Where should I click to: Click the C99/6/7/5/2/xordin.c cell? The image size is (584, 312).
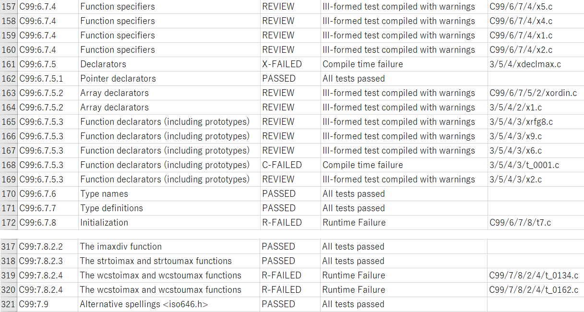point(533,93)
